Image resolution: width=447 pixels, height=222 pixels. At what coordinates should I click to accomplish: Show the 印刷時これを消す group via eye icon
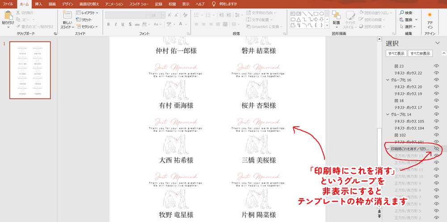437,149
